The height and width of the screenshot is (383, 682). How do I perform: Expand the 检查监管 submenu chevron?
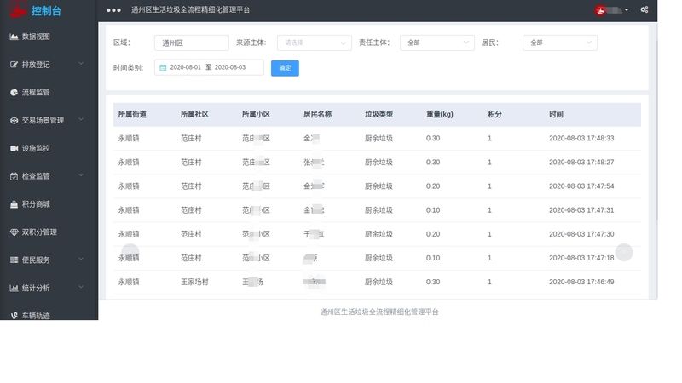81,175
